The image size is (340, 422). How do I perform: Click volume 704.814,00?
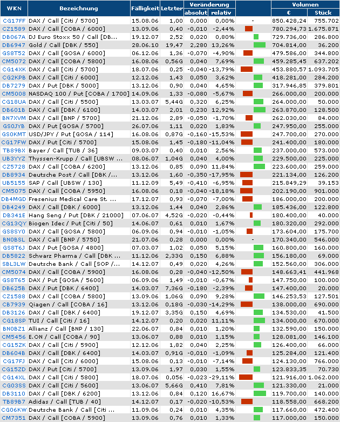[x=289, y=45]
